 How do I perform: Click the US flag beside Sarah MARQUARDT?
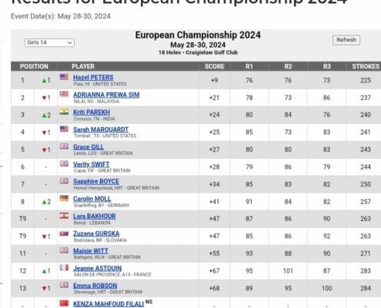[x=64, y=129]
